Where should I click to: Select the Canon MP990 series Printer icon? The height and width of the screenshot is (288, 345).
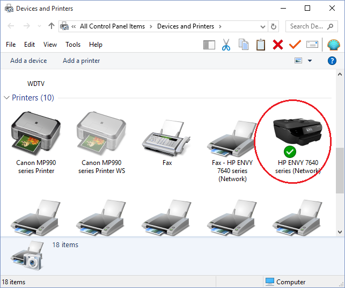click(36, 134)
